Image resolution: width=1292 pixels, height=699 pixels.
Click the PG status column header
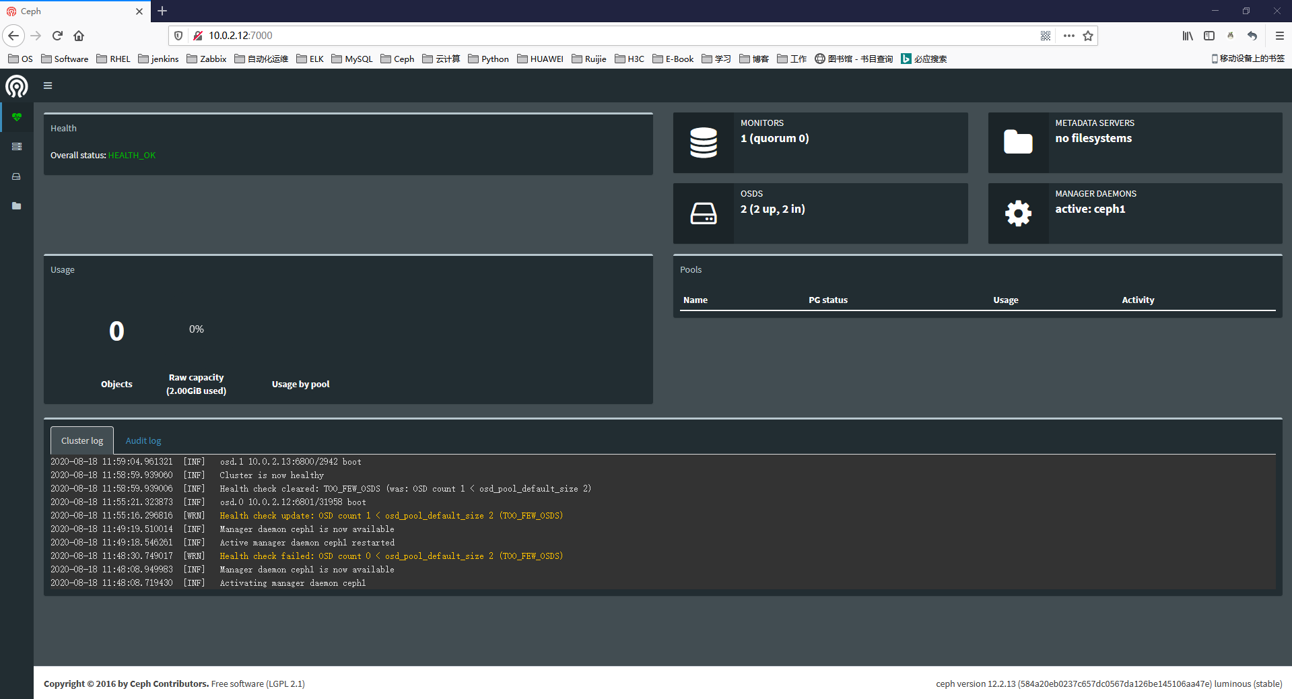828,300
